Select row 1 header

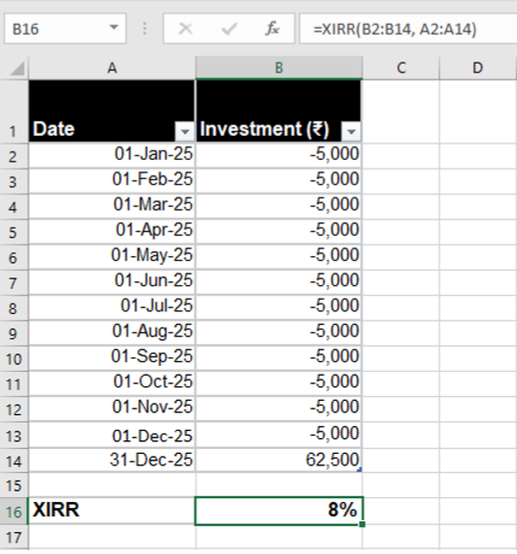(14, 112)
